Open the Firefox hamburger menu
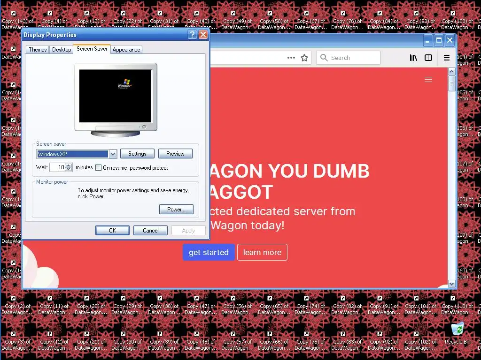This screenshot has height=360, width=481. click(447, 58)
